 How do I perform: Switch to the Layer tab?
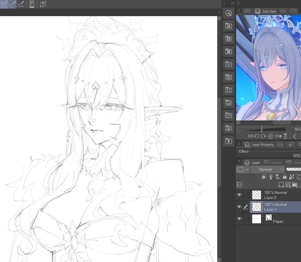click(252, 162)
